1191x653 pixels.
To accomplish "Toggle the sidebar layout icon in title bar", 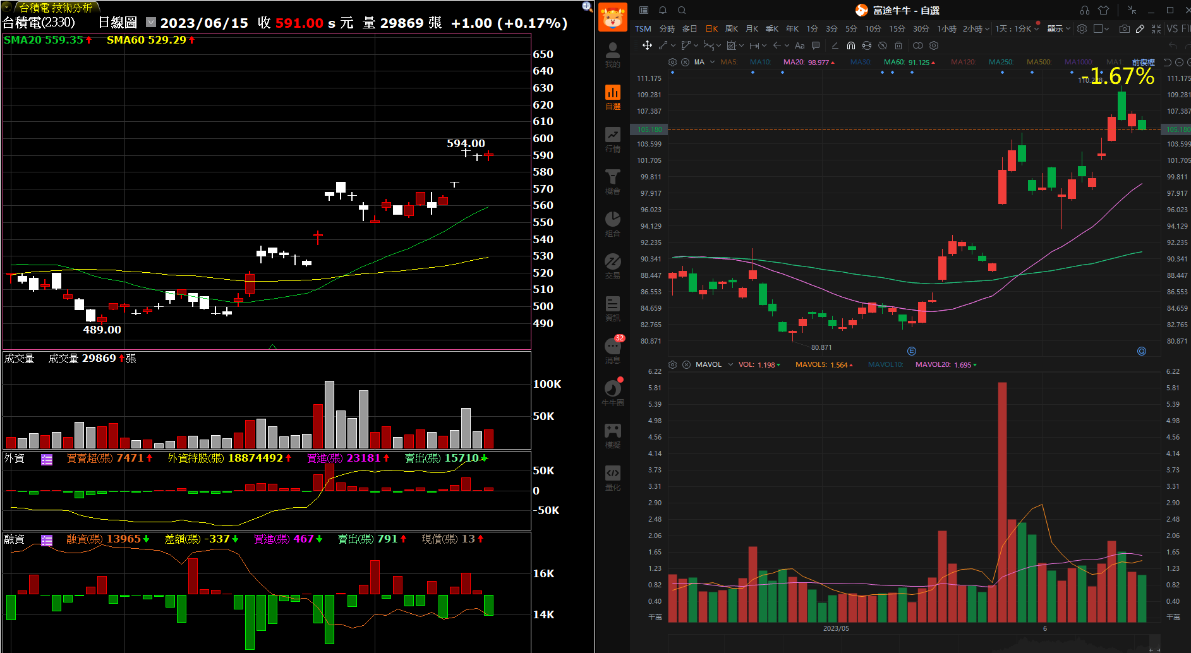I will 644,10.
